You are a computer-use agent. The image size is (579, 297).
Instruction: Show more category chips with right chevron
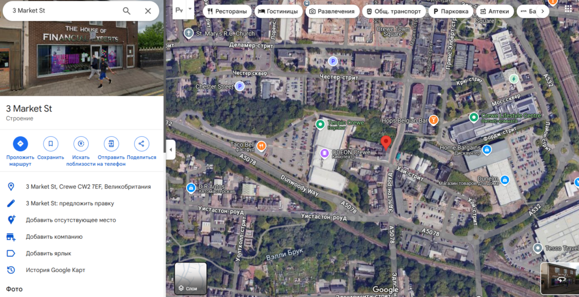point(542,11)
